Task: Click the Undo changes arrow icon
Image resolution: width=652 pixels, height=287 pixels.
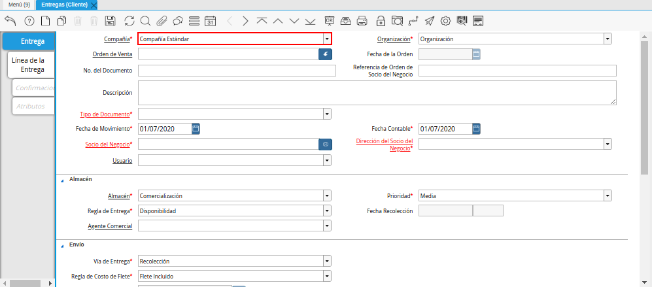Action: pos(10,21)
